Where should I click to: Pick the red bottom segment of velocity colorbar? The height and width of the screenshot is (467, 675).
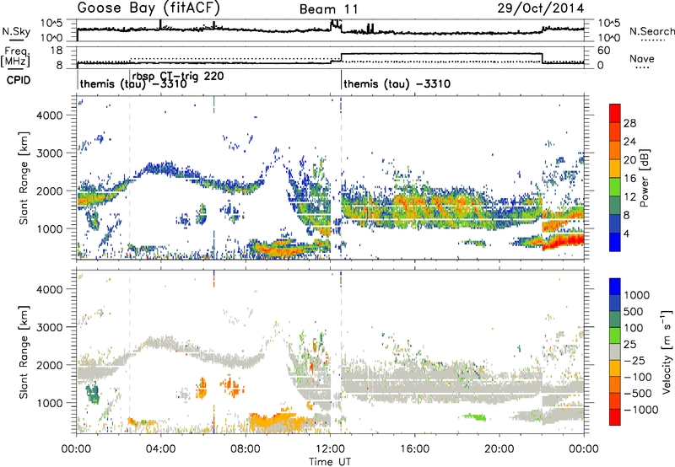point(615,417)
